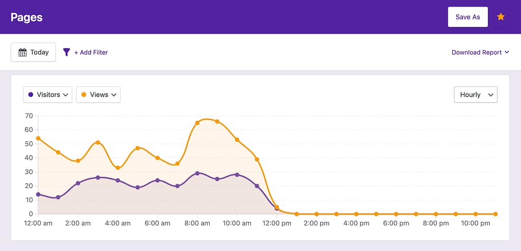This screenshot has width=521, height=251.
Task: Open the Visitors metric dropdown
Action: pos(47,95)
